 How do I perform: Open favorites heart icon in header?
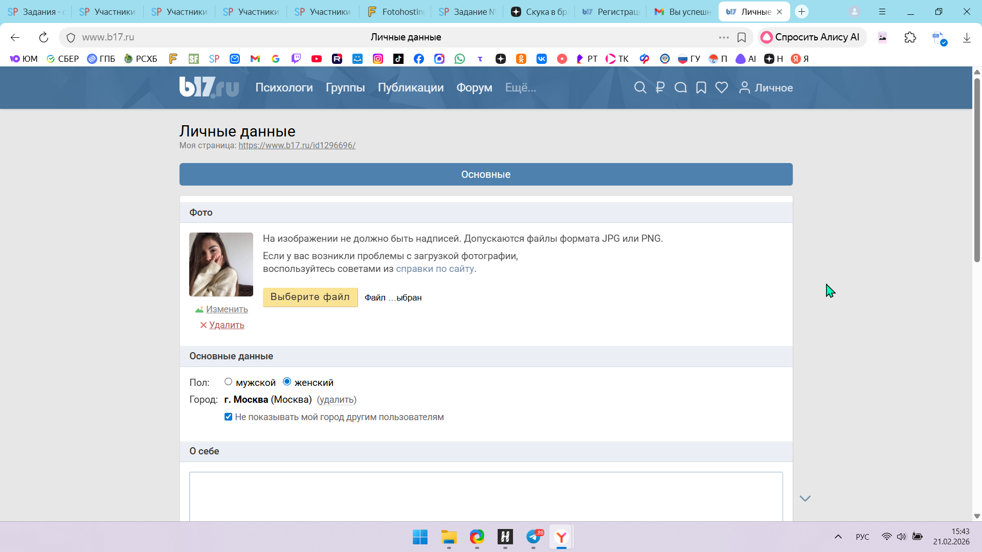(x=722, y=88)
